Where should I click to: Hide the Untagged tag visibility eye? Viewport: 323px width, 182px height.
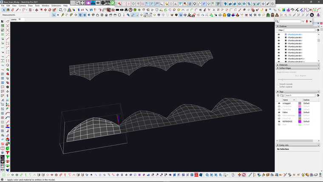tap(279, 103)
